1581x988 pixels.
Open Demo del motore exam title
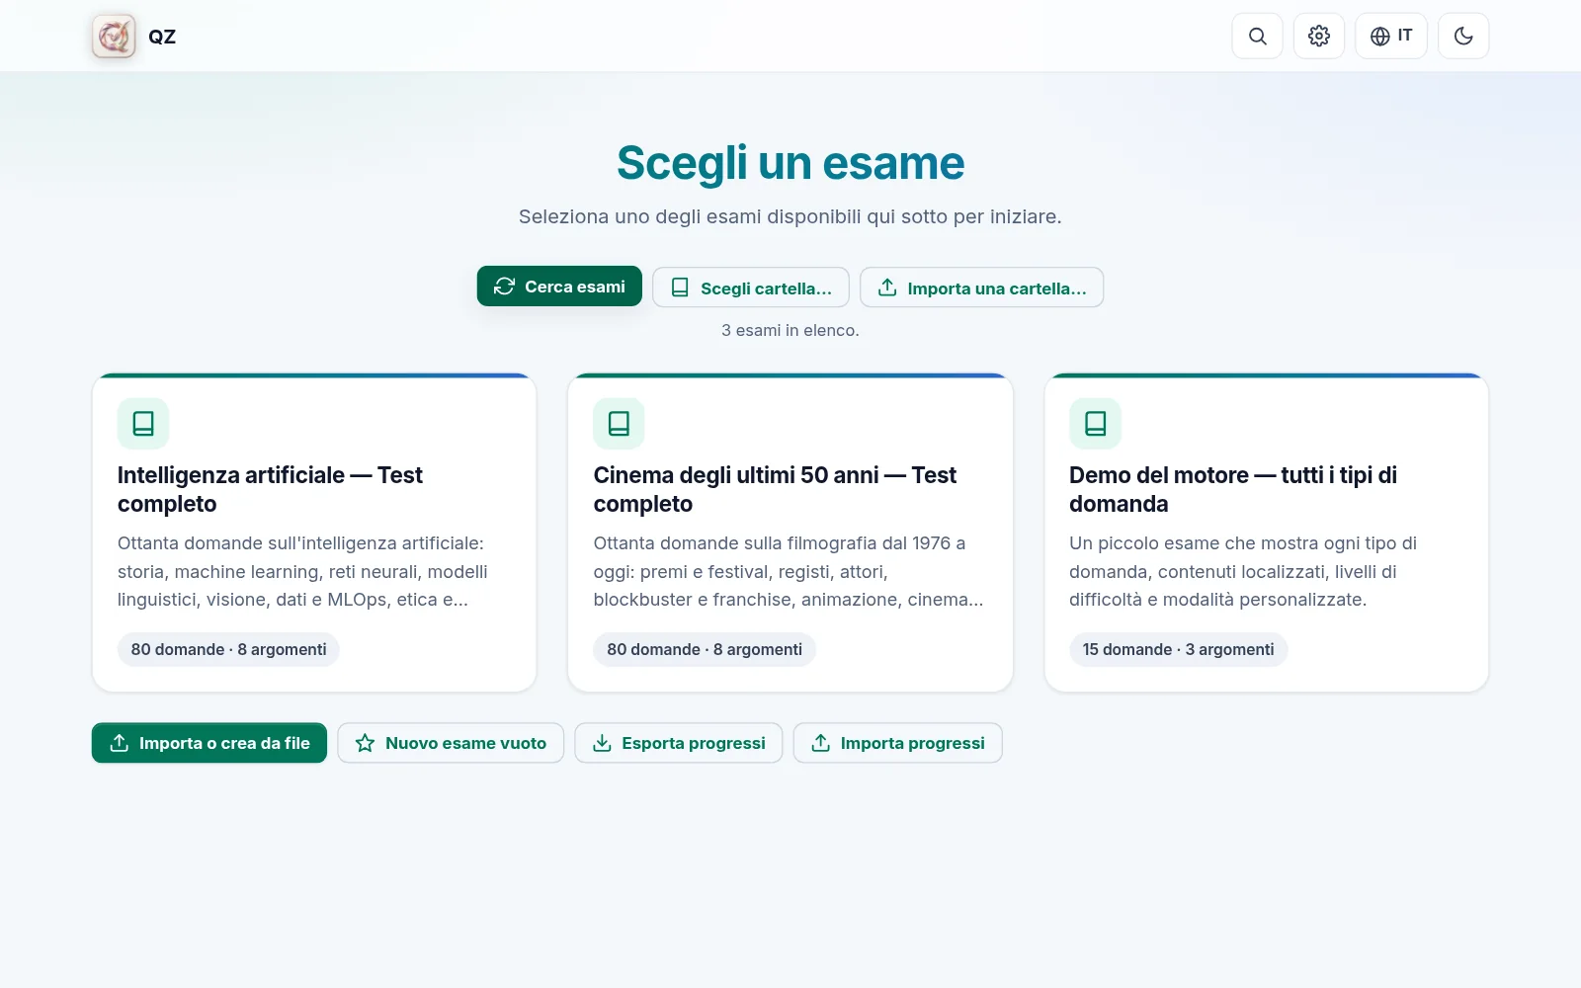pyautogui.click(x=1232, y=489)
